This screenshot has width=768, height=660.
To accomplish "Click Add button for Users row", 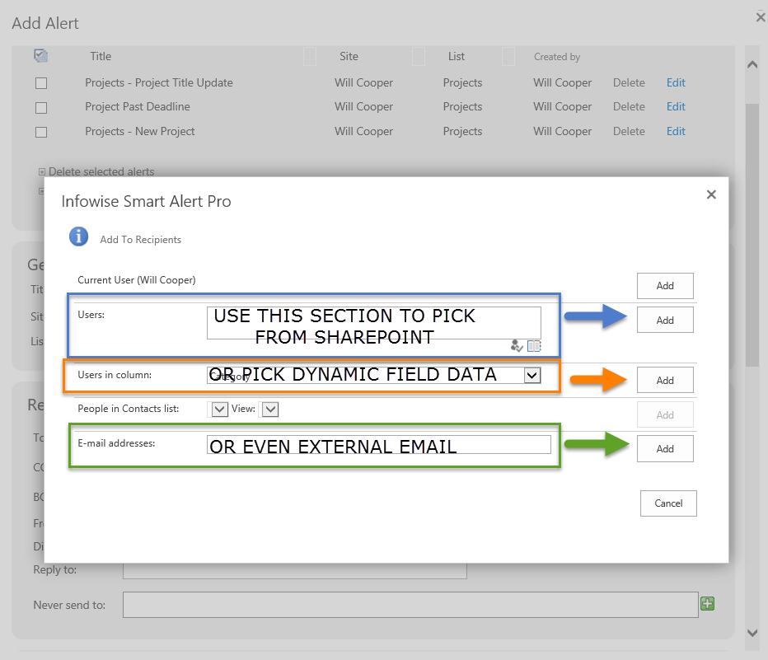I will 665,321.
